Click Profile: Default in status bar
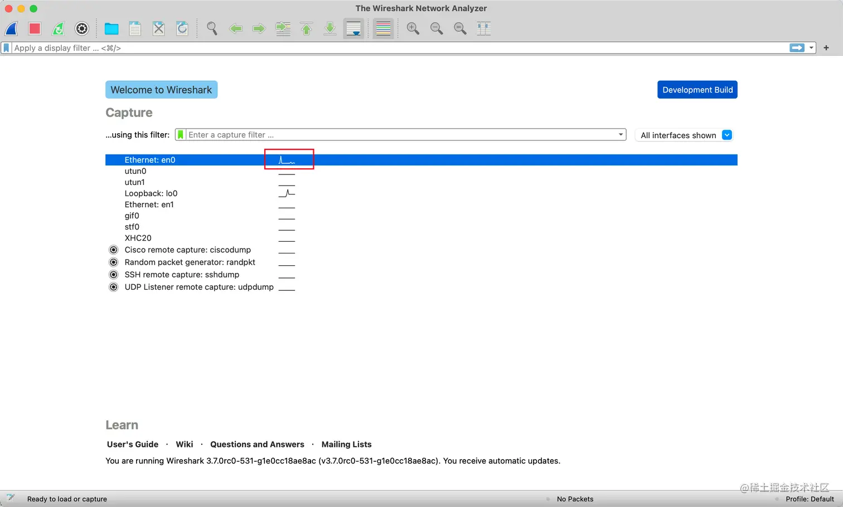The image size is (843, 507). 810,499
